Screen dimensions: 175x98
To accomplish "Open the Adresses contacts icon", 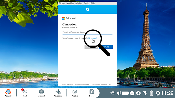I will [58, 93].
